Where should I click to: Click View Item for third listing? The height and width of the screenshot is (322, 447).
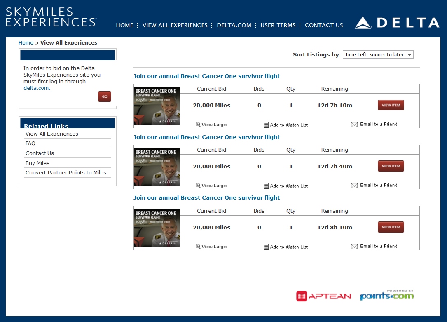click(391, 227)
